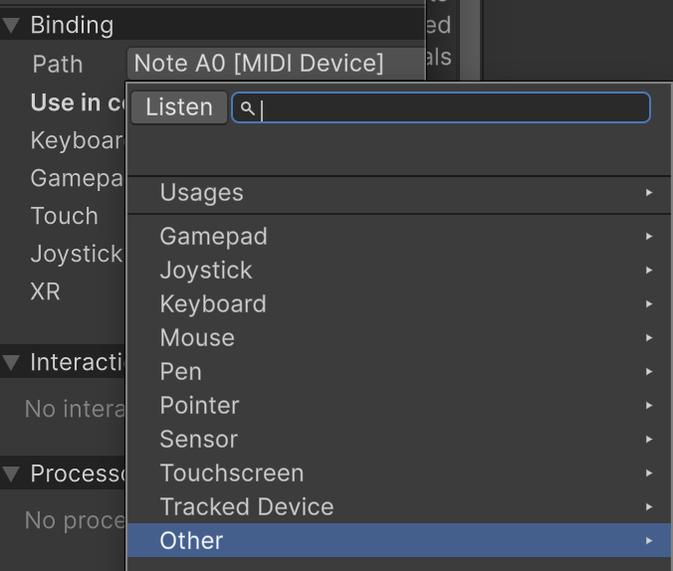Choose Pointer from the list
Screen dimensions: 673x571
(199, 406)
